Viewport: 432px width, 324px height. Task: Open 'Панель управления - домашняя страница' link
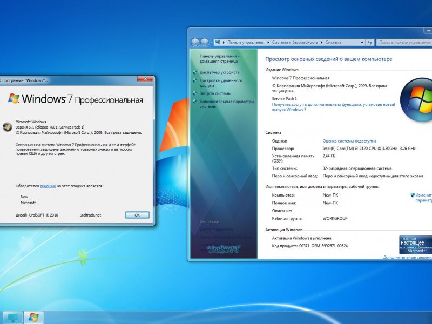[x=219, y=59]
